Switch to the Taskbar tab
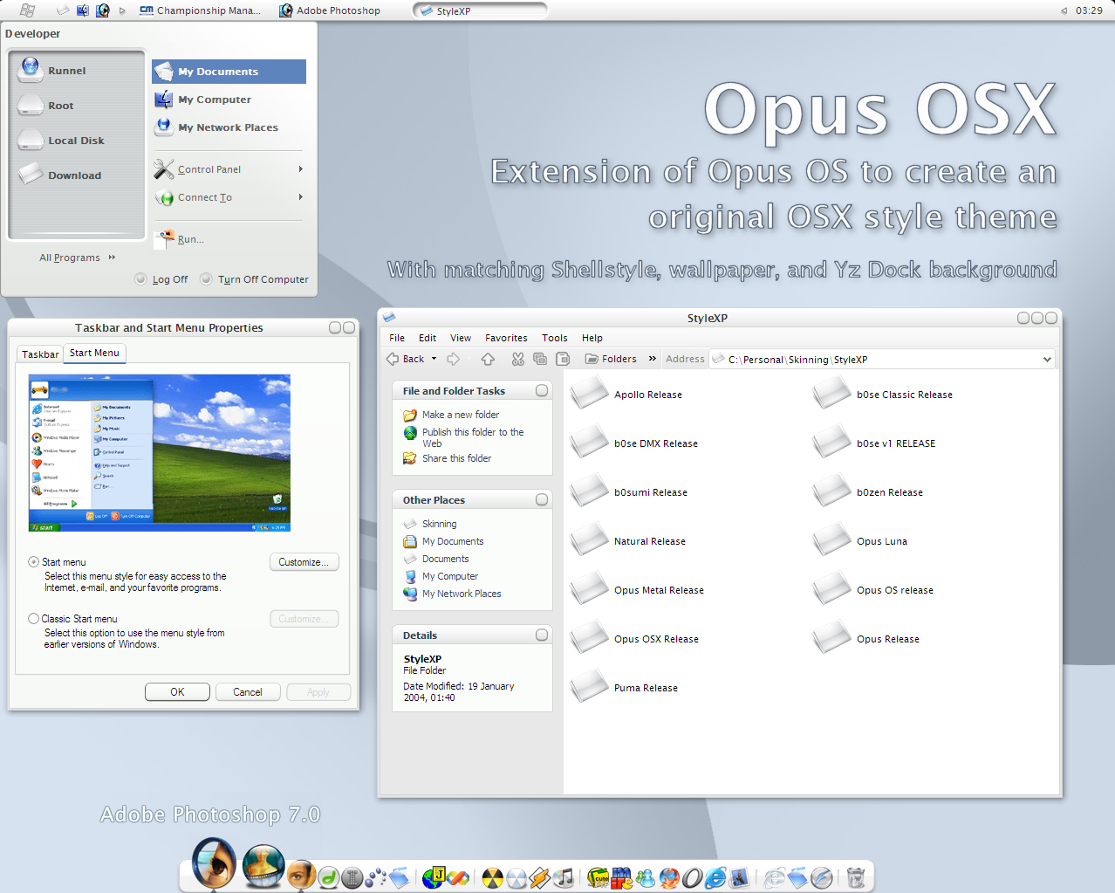 tap(40, 354)
